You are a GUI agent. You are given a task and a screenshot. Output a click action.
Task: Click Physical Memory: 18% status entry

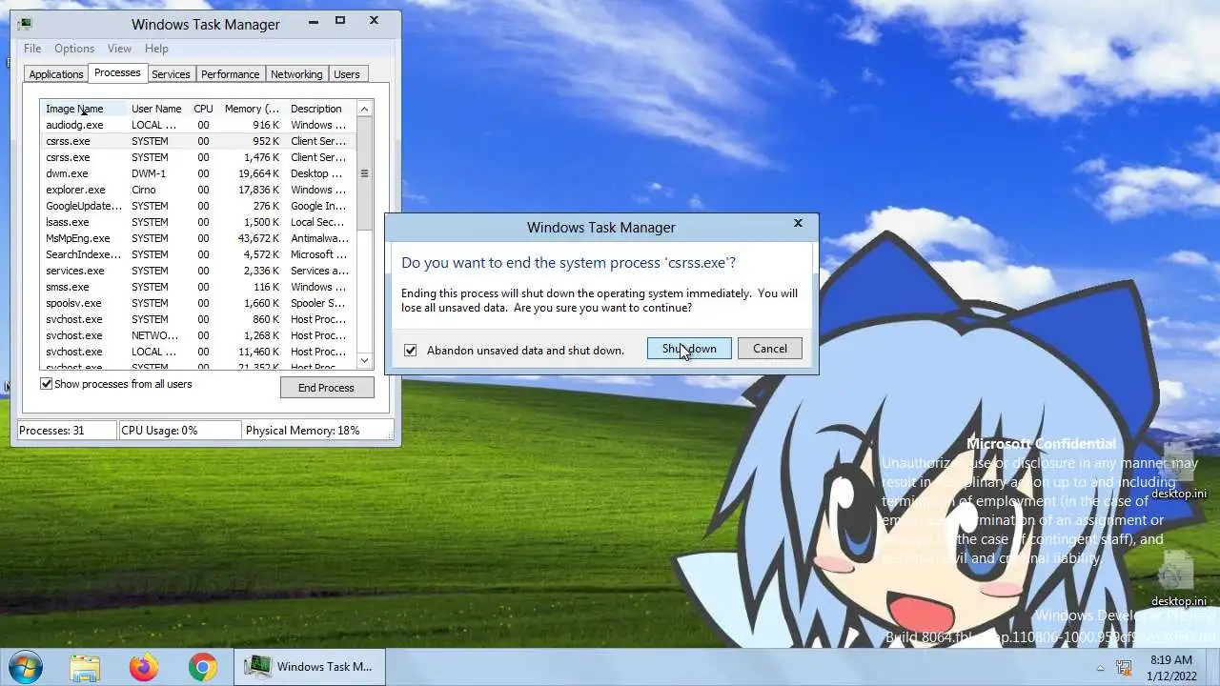tap(316, 431)
